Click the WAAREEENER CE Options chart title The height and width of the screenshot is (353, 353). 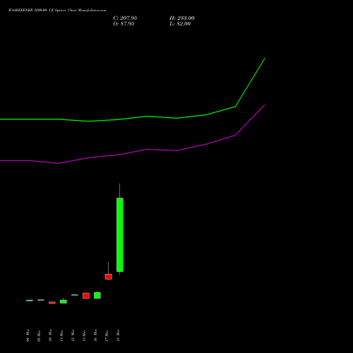pyautogui.click(x=57, y=11)
